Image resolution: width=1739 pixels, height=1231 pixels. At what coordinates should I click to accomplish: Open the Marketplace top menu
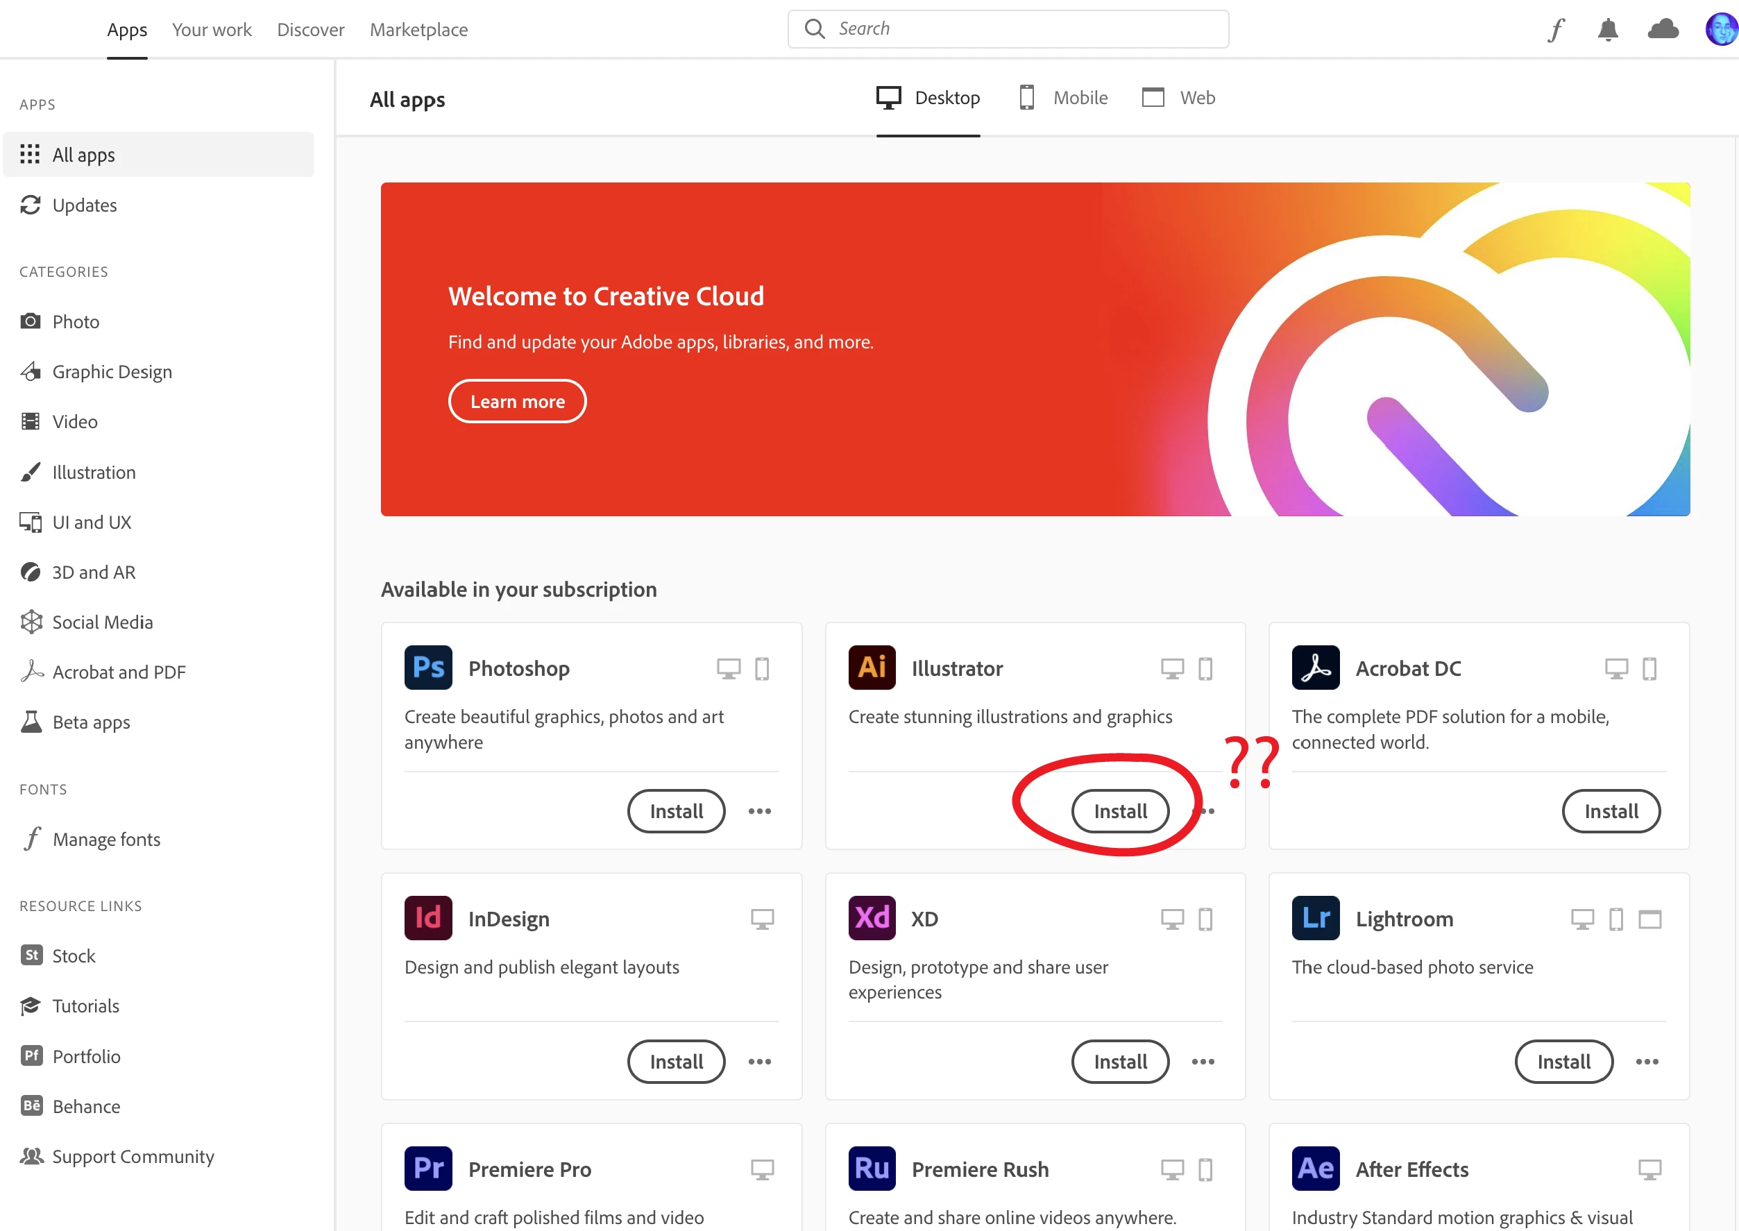click(x=418, y=30)
